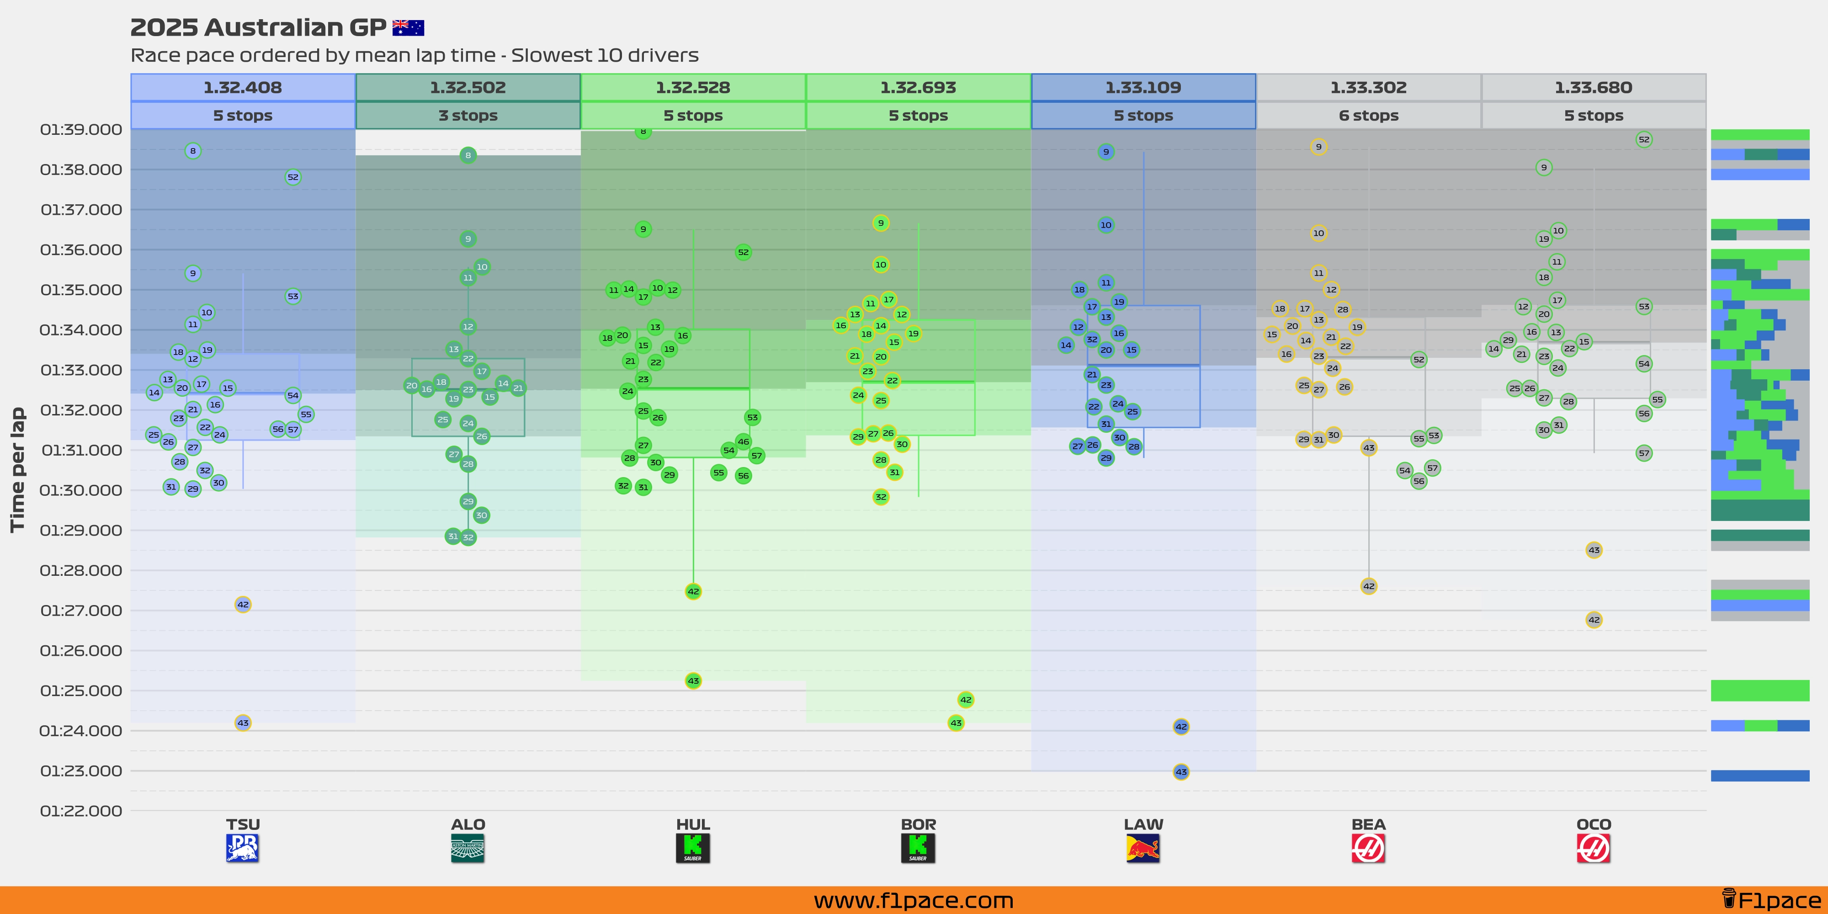Click BEA's lap 42 data point
1828x914 pixels.
(1369, 586)
